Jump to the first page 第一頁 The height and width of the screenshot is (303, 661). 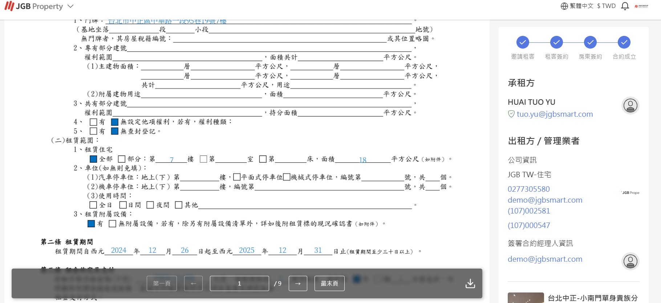(x=162, y=283)
